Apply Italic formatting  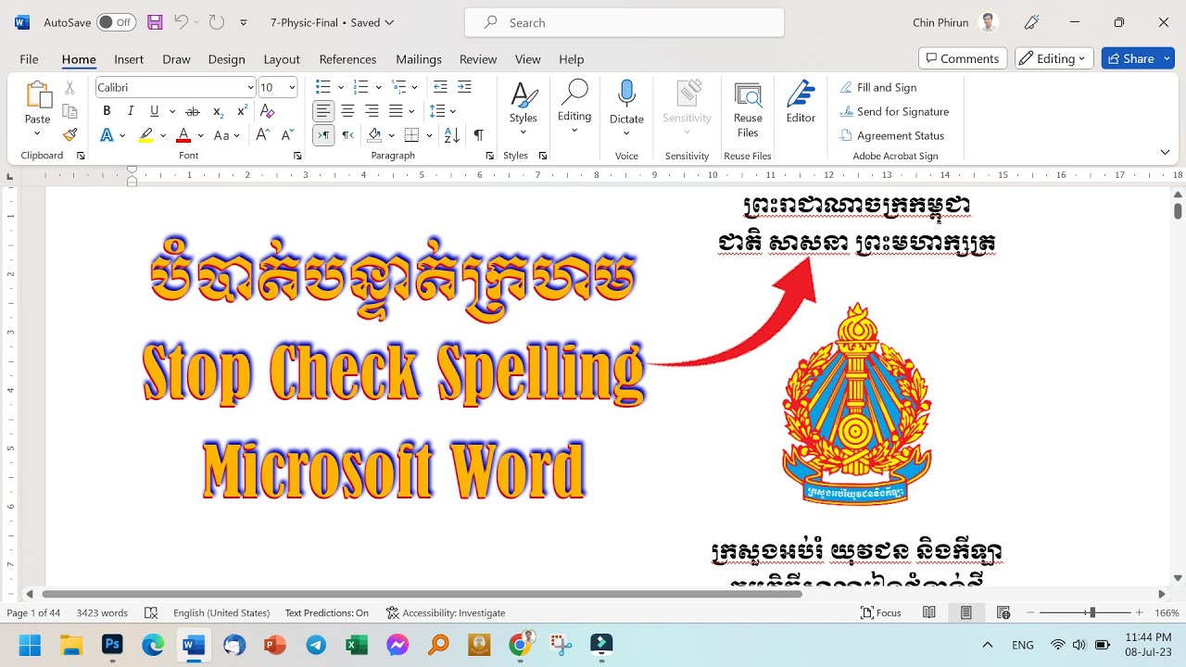(131, 111)
